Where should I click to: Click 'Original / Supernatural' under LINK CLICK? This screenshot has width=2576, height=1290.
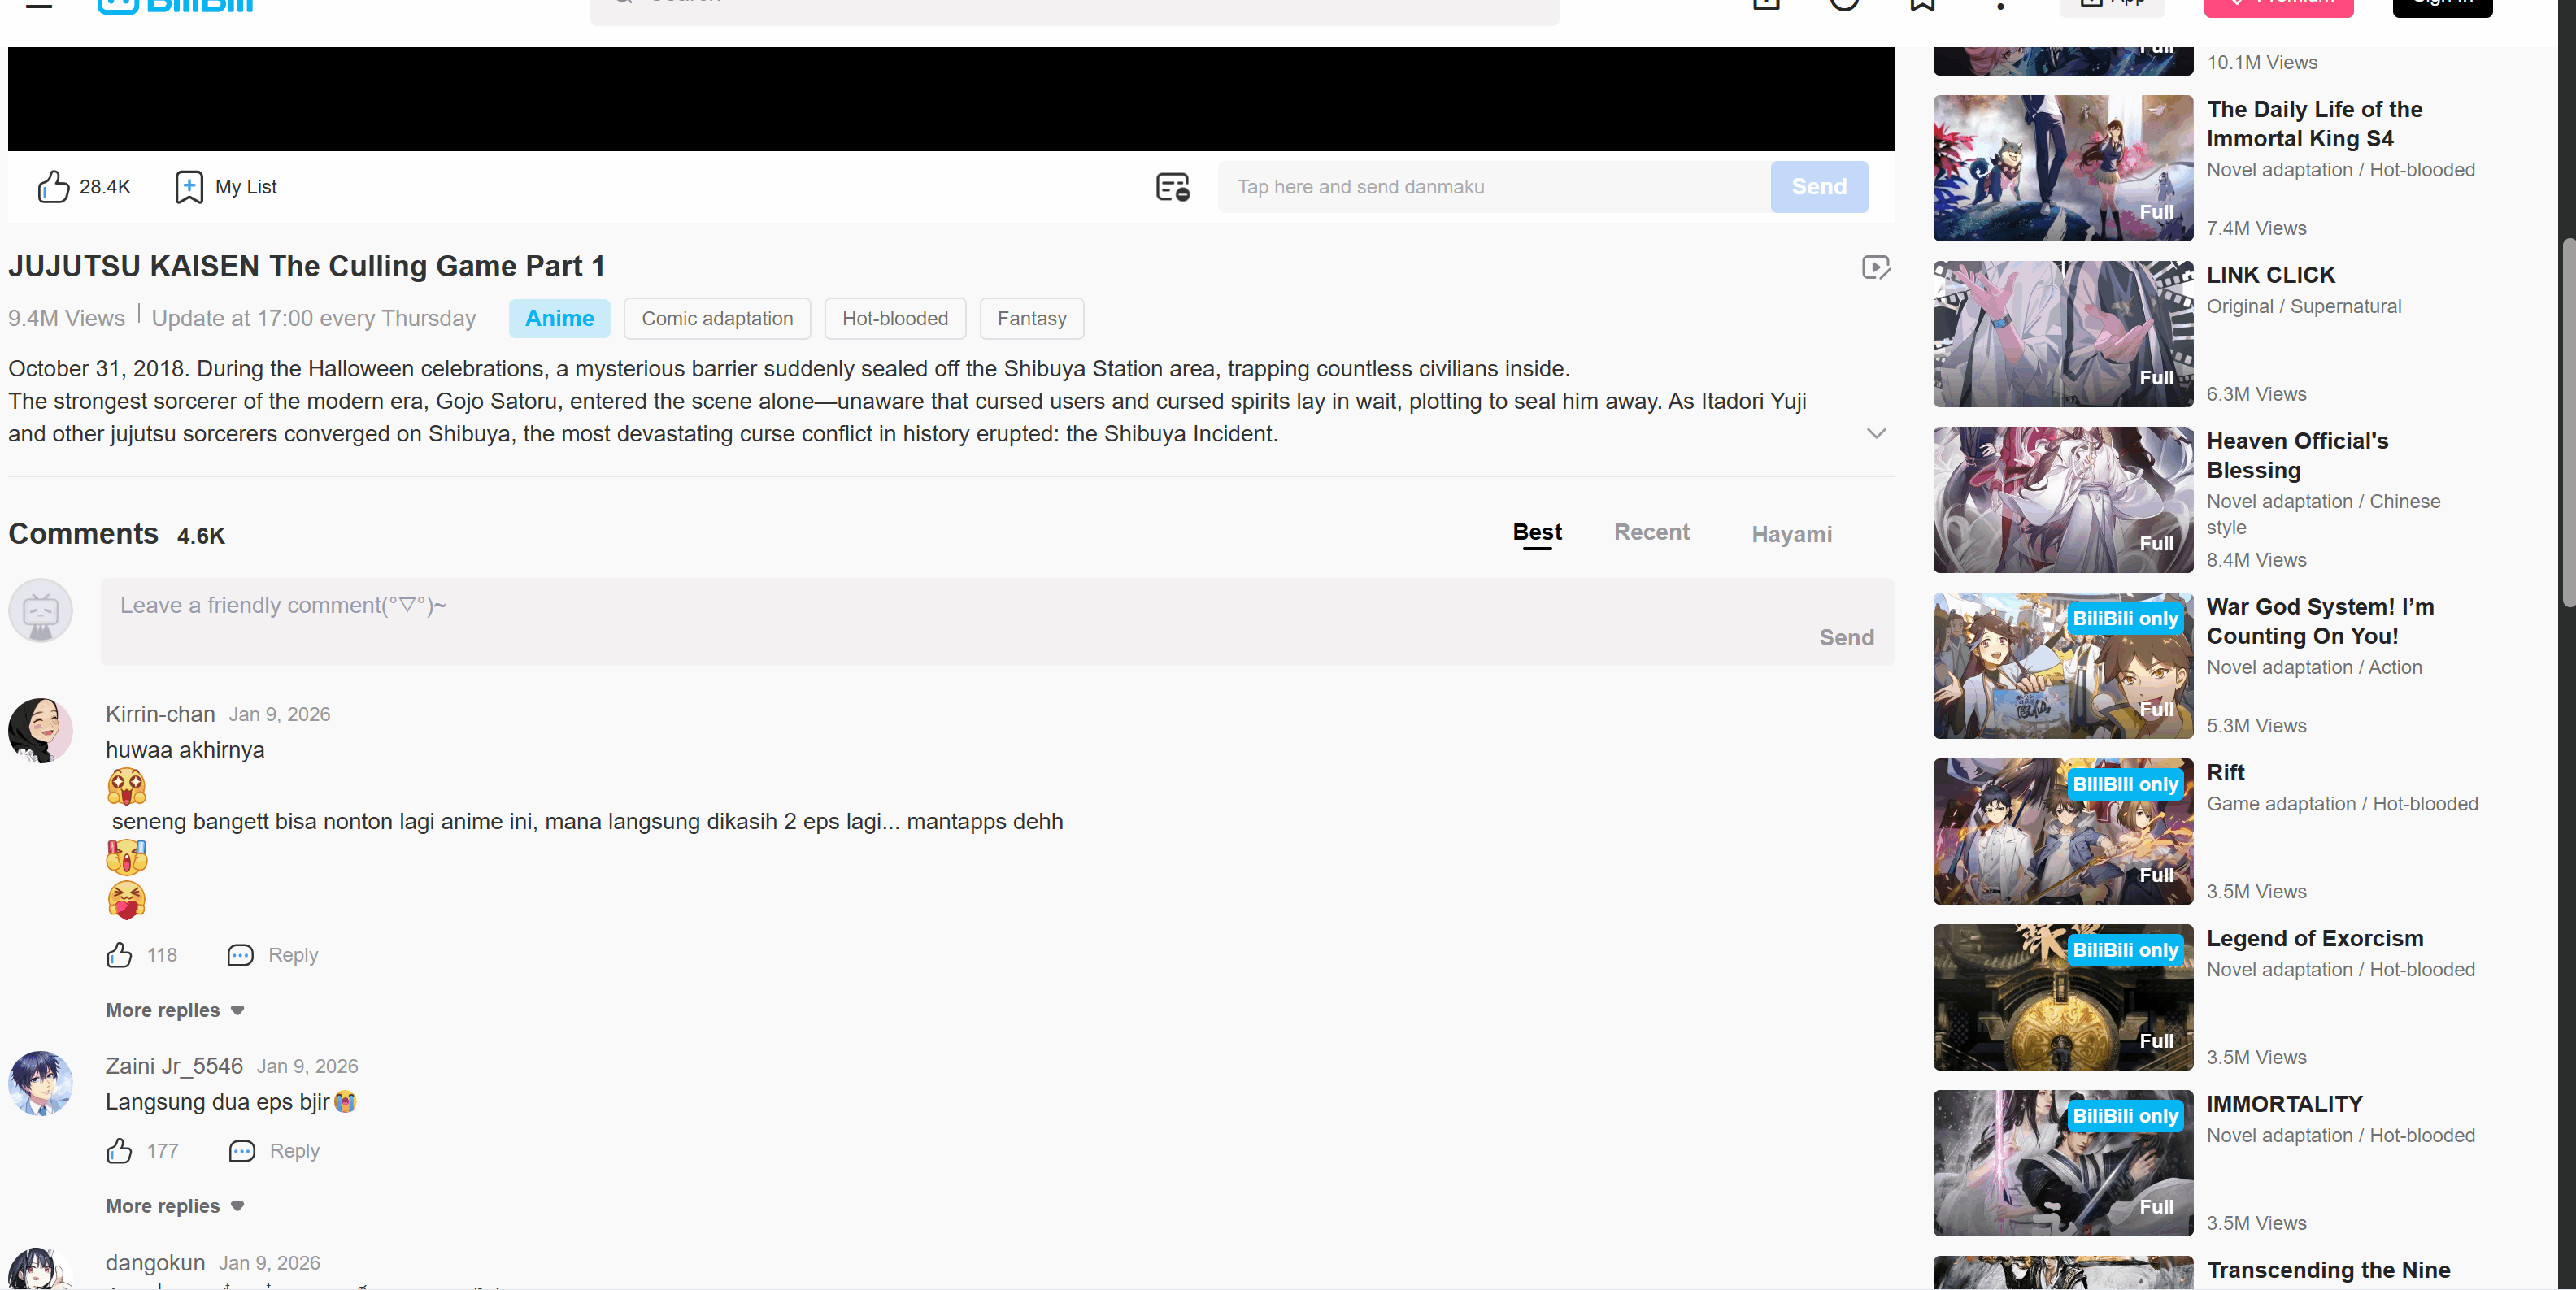tap(2303, 306)
